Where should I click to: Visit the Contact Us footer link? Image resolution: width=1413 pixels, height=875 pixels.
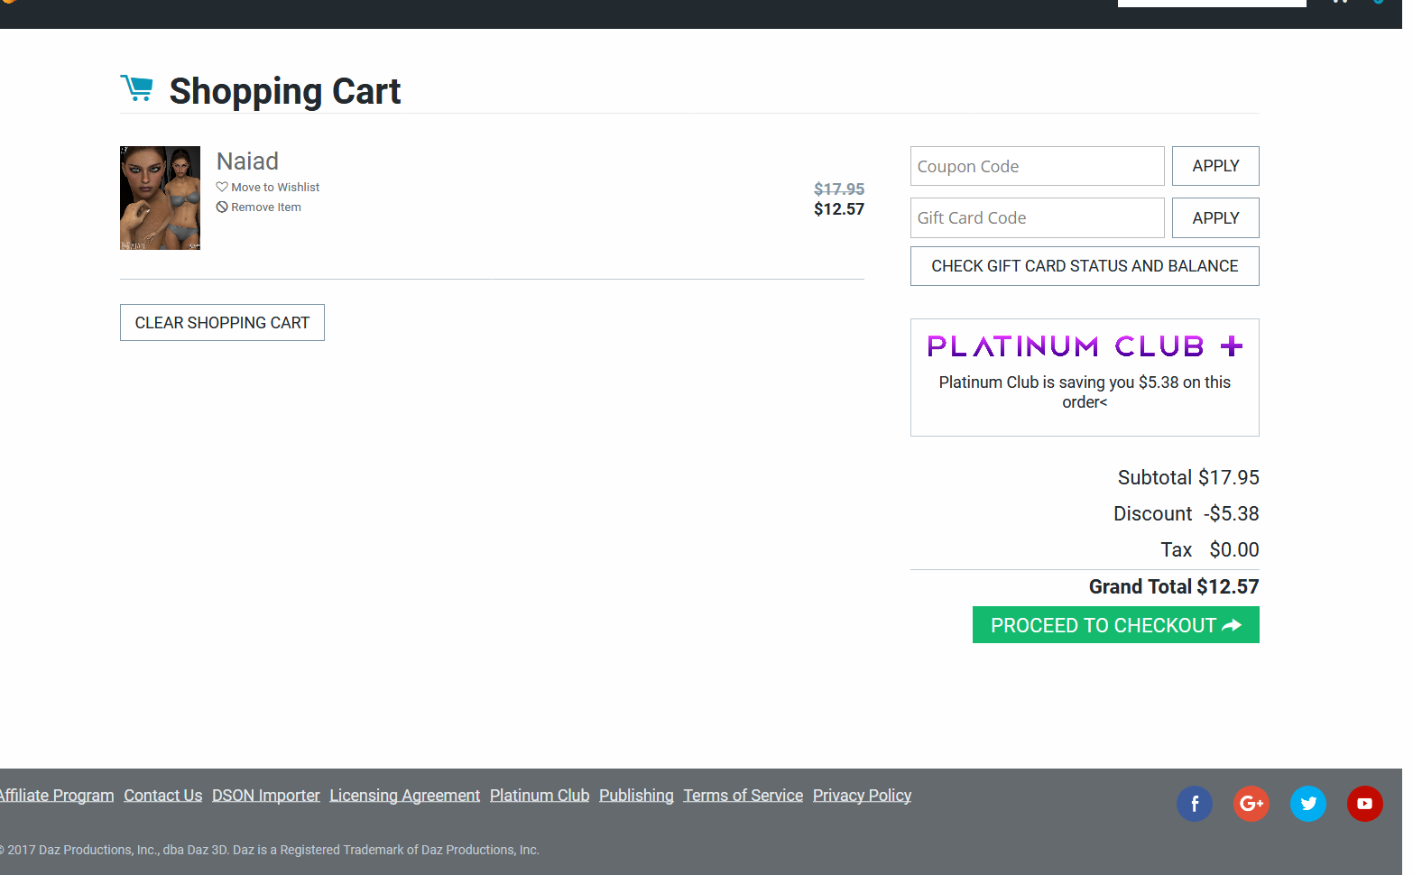[x=162, y=796]
